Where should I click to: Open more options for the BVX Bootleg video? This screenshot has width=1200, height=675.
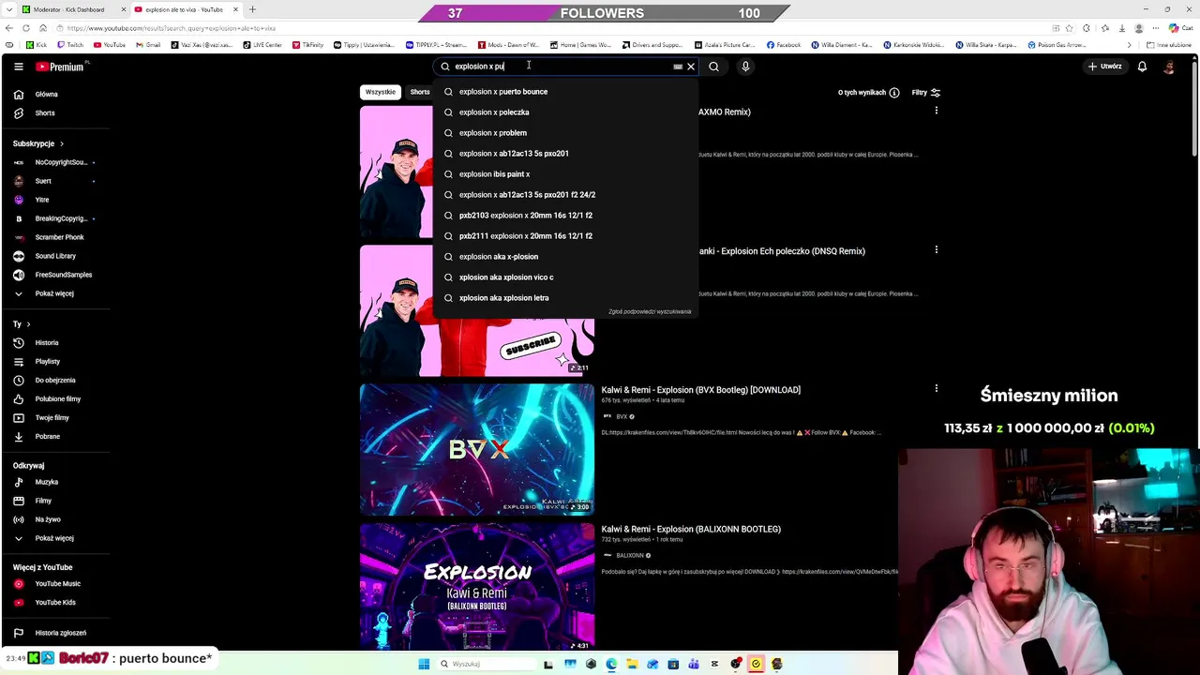tap(936, 389)
